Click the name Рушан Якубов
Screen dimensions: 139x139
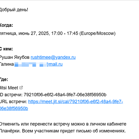click(x=15, y=57)
